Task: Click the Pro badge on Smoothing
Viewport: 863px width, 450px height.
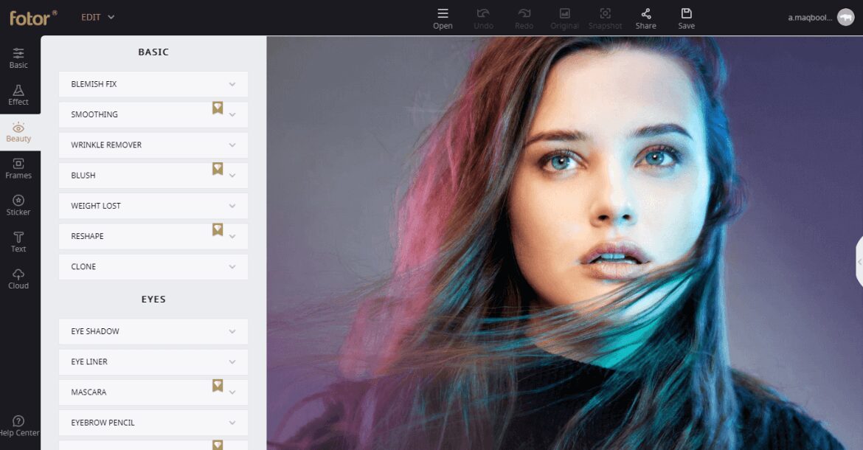Action: (x=217, y=108)
